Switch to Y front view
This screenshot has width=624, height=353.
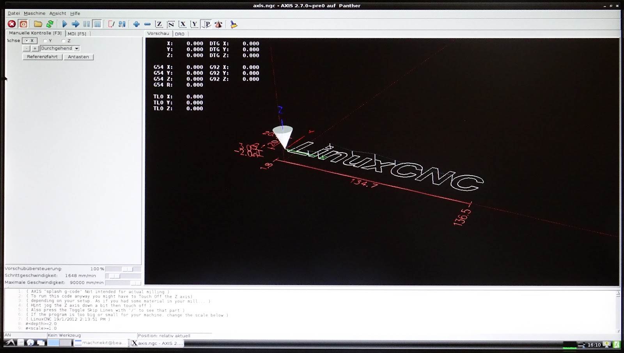[194, 24]
